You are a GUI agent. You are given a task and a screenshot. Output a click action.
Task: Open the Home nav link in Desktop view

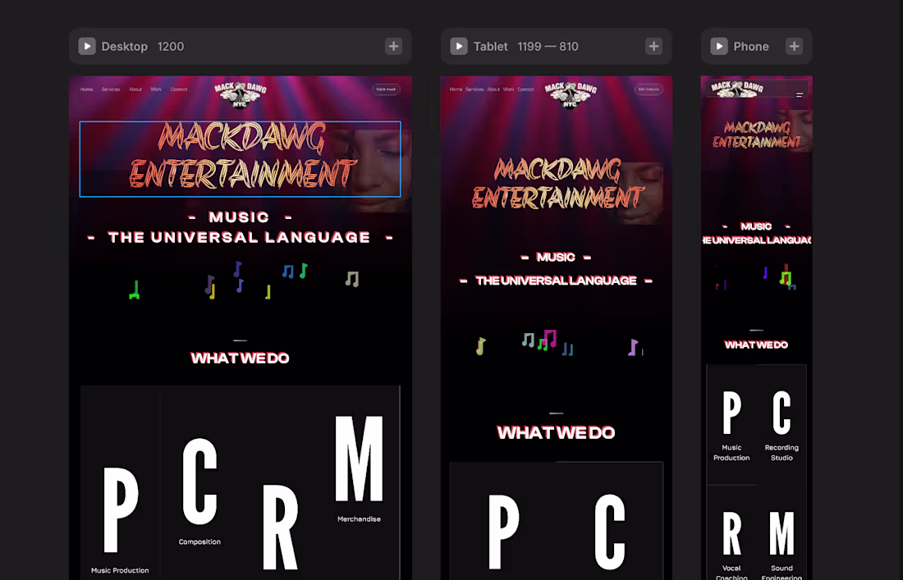(x=86, y=89)
